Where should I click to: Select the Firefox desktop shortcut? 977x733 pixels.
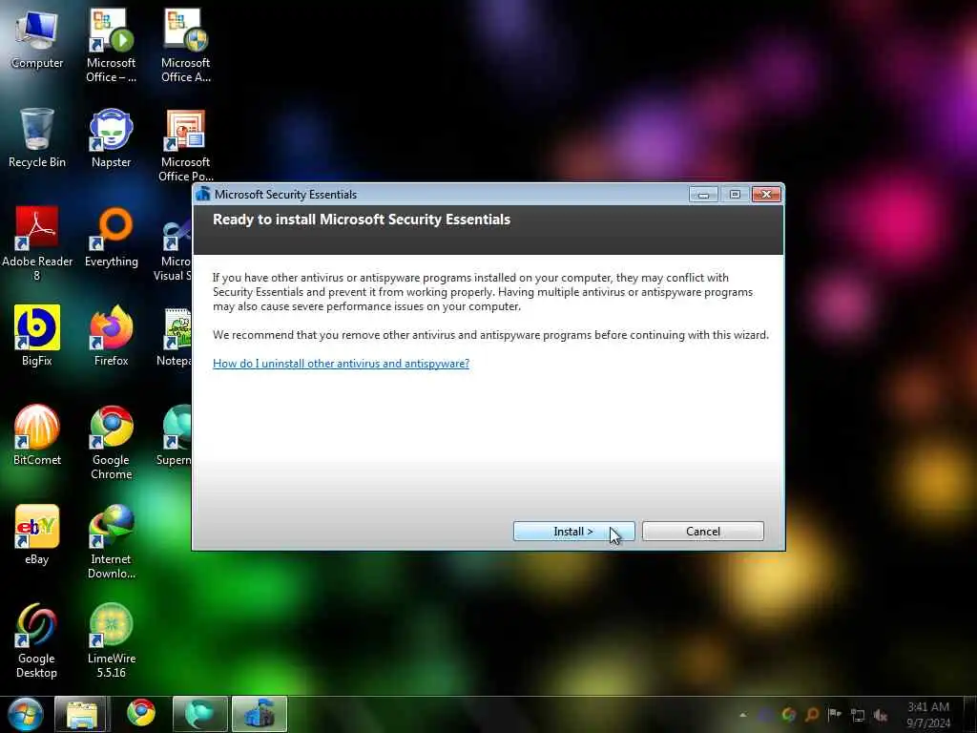[x=111, y=335]
